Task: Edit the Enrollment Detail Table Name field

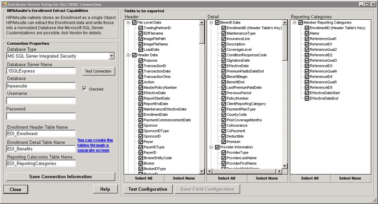Action: coord(41,149)
